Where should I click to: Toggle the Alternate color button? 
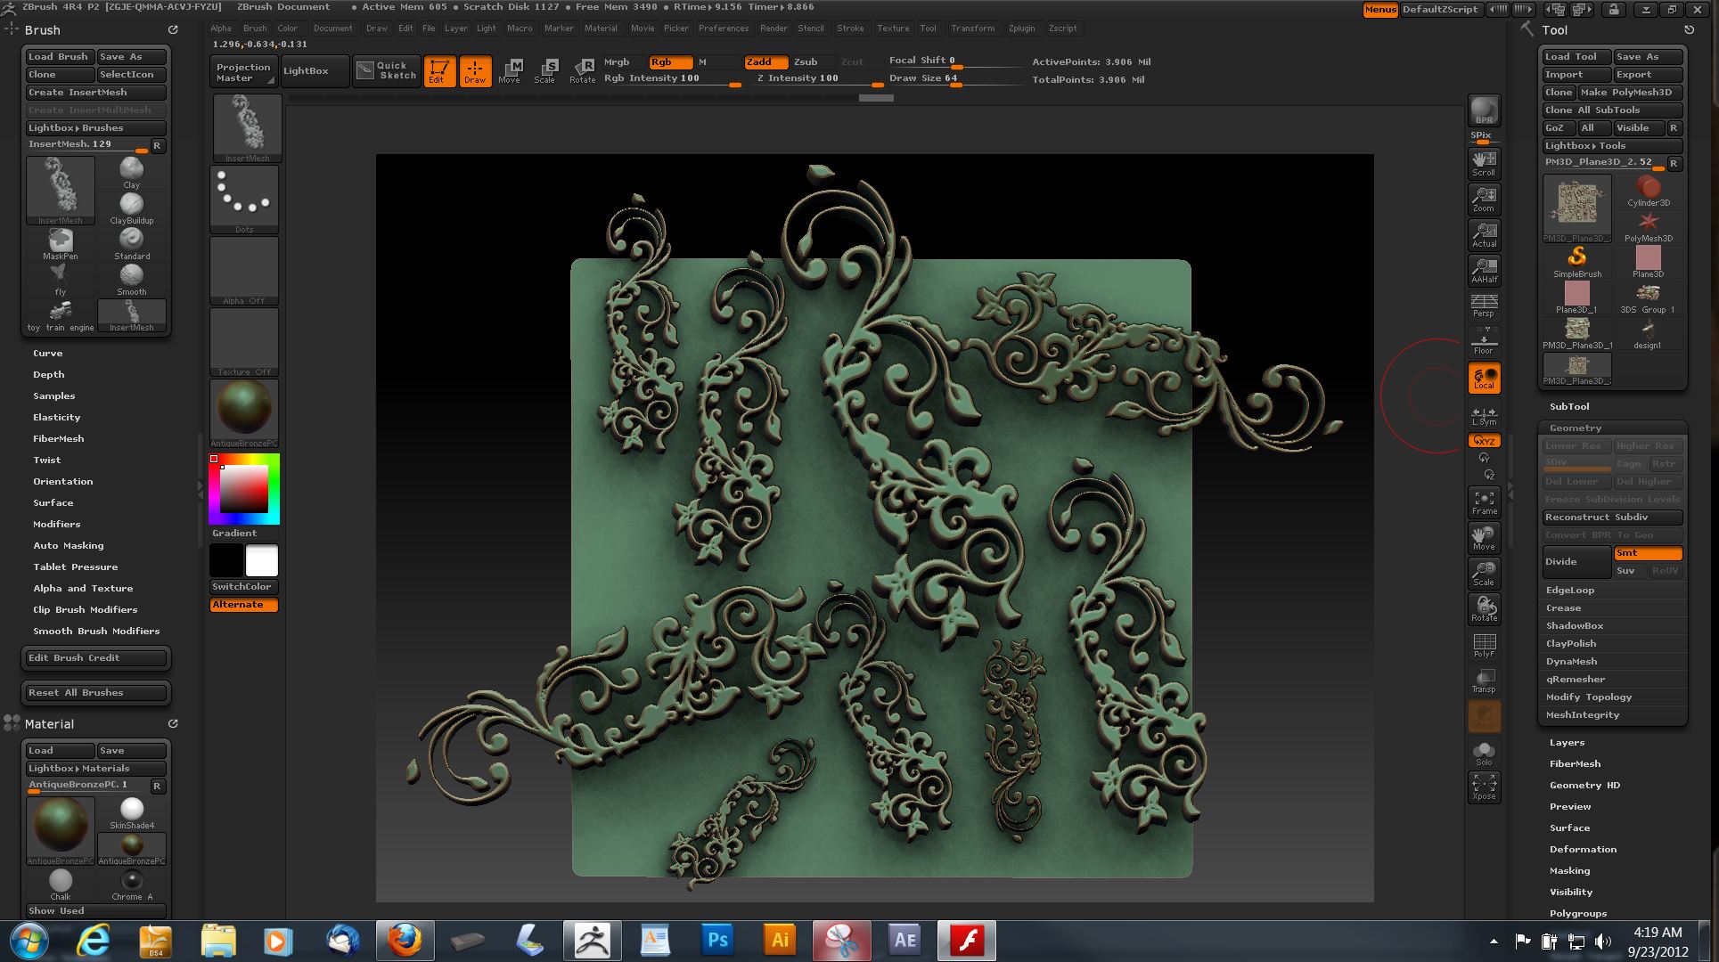click(x=244, y=605)
